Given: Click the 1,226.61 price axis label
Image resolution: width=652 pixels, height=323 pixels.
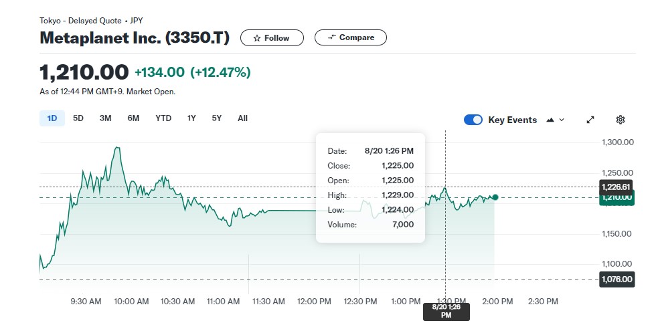Looking at the screenshot, I should (616, 187).
